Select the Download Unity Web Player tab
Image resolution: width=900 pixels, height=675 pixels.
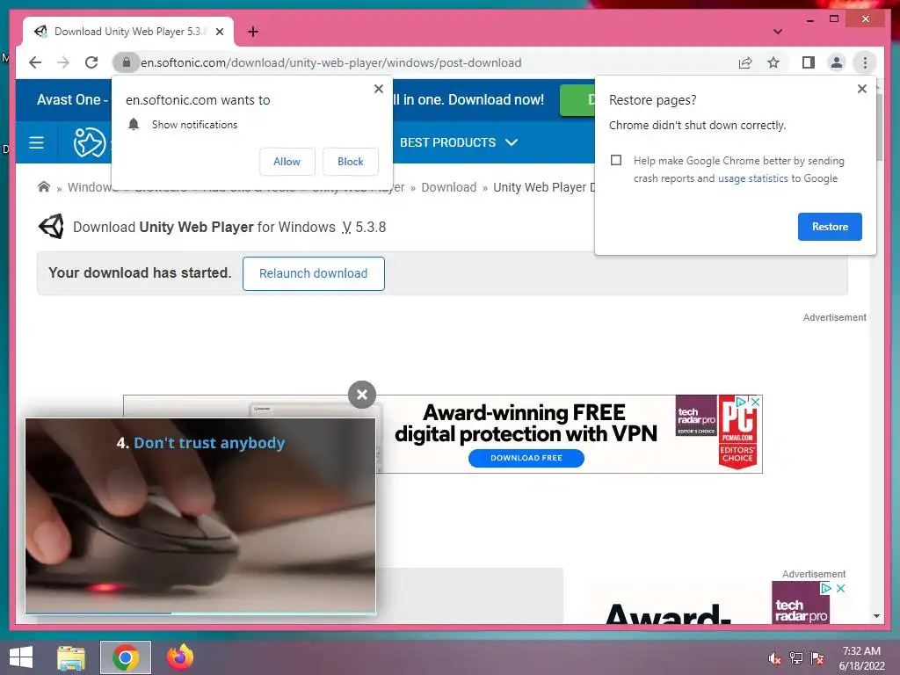point(127,32)
